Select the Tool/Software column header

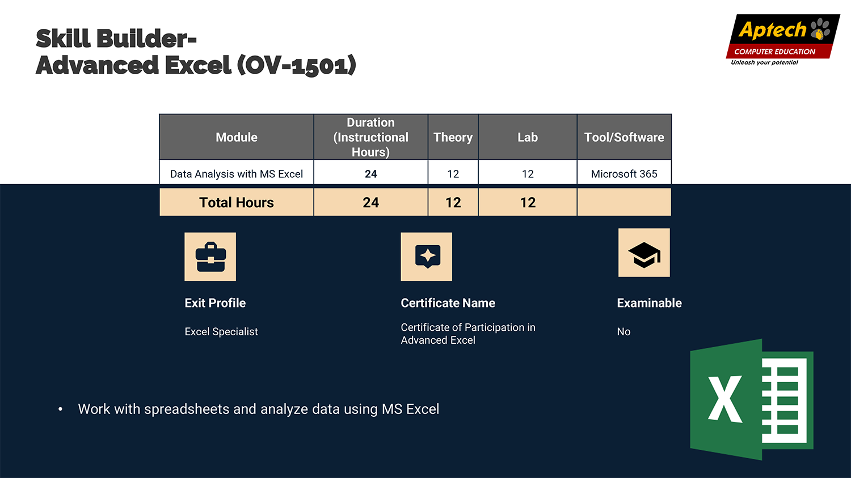(624, 137)
